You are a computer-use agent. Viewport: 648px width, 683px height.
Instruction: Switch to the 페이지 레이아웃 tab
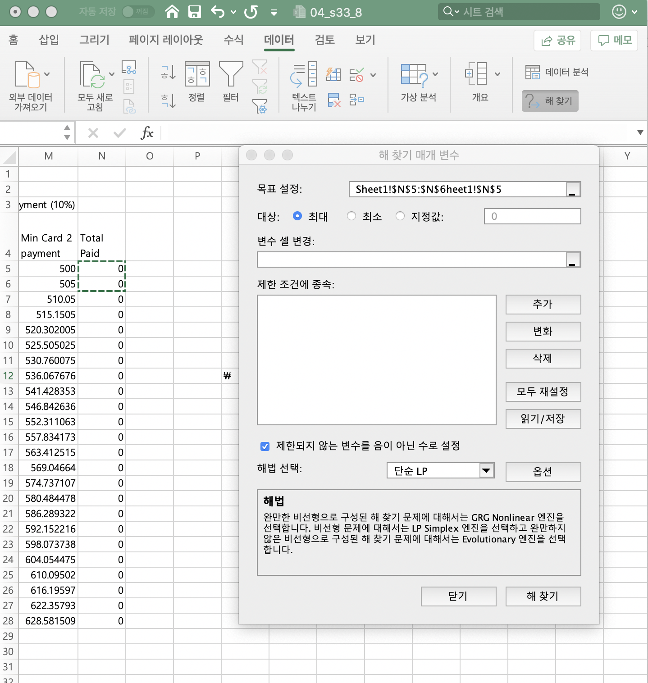(166, 40)
